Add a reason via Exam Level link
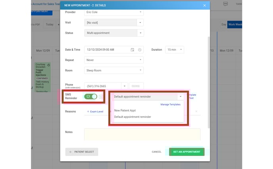Screen dimensions: 273x169 [x=95, y=111]
